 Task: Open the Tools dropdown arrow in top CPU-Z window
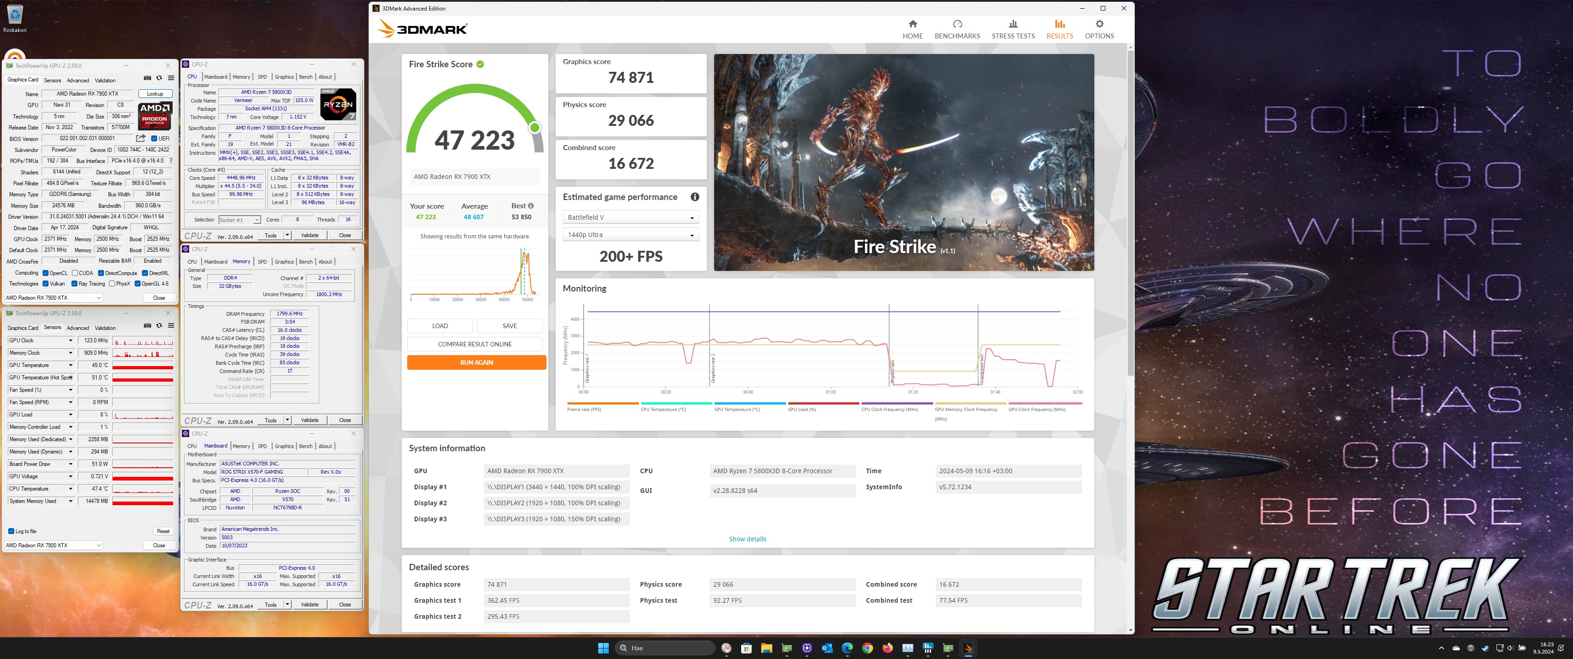(x=287, y=236)
